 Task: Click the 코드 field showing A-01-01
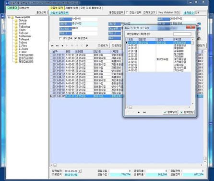[x=85, y=19]
